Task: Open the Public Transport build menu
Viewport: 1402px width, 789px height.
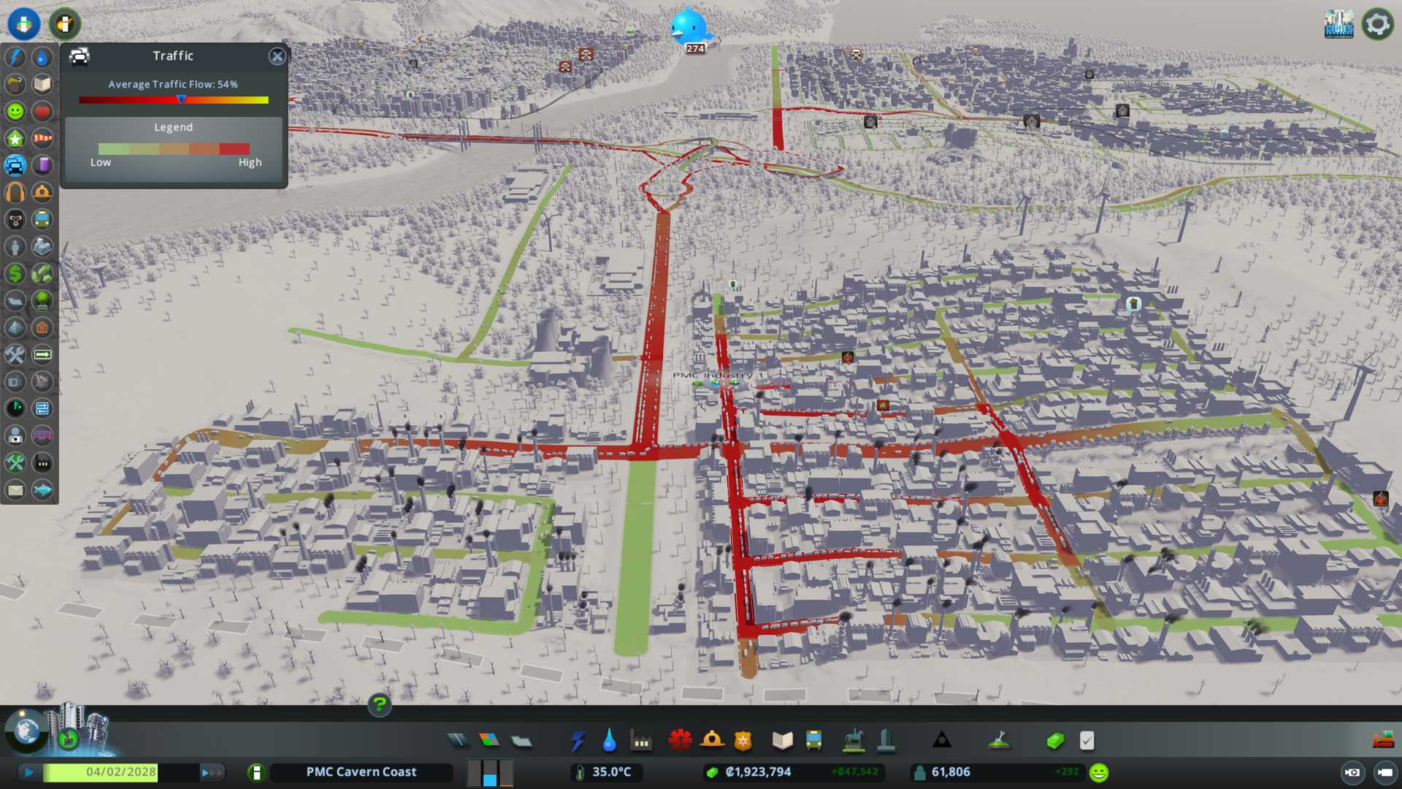Action: [814, 741]
